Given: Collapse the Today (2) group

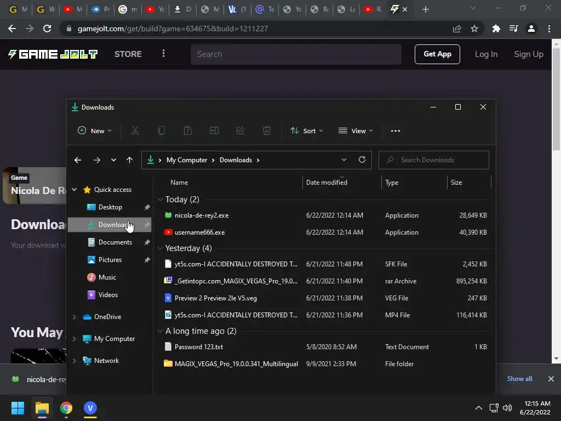Looking at the screenshot, I should 160,200.
